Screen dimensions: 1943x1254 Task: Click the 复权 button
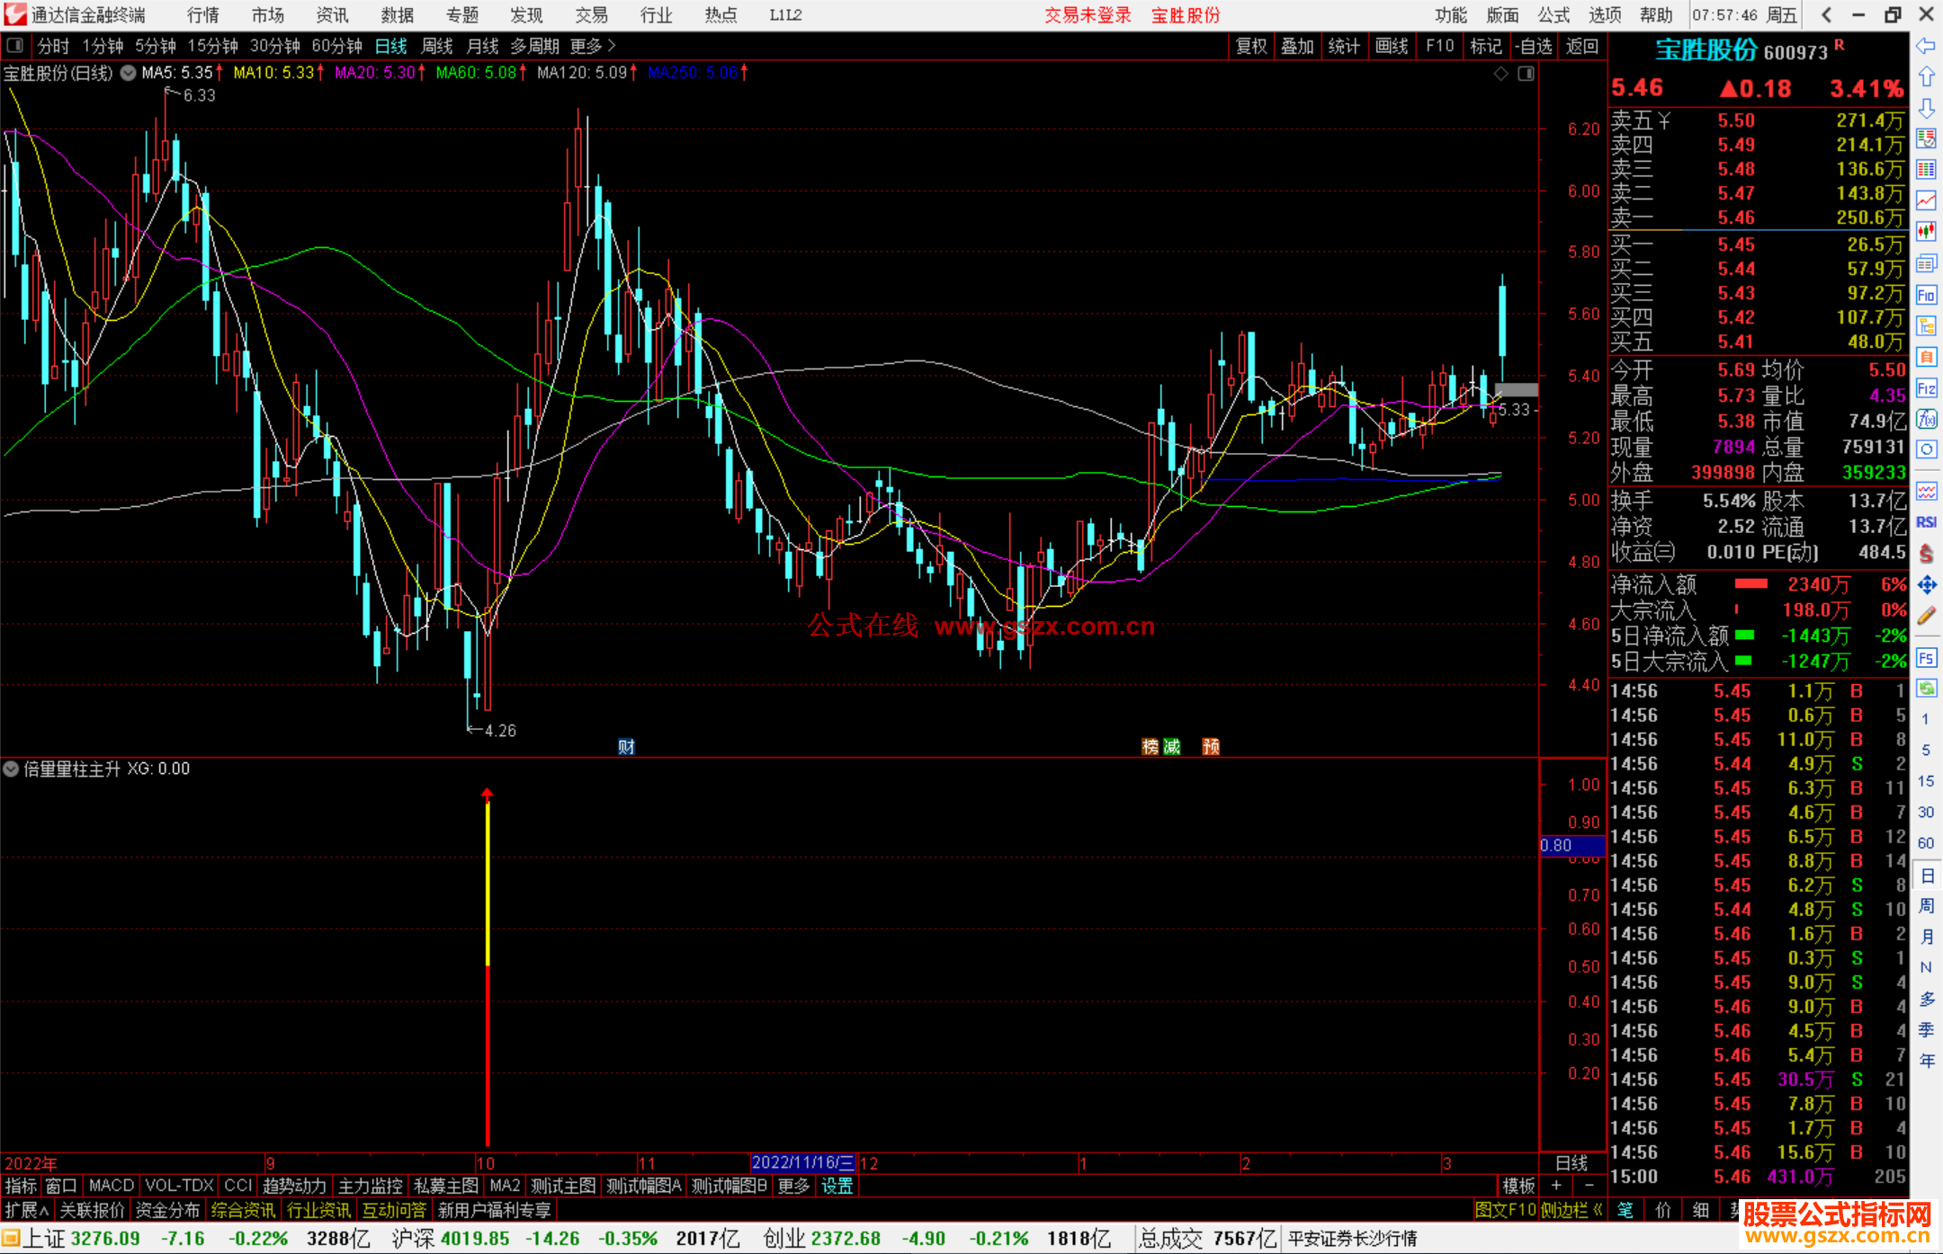[1250, 46]
